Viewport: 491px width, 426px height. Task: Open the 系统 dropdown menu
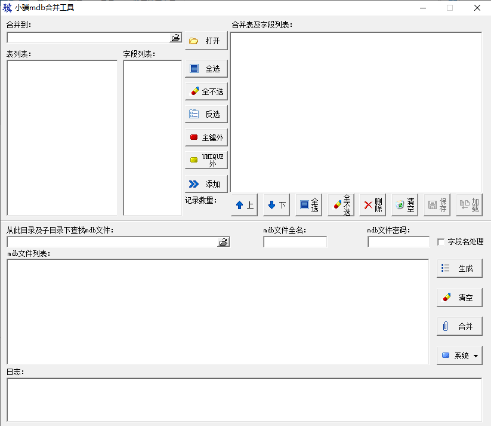(x=459, y=355)
